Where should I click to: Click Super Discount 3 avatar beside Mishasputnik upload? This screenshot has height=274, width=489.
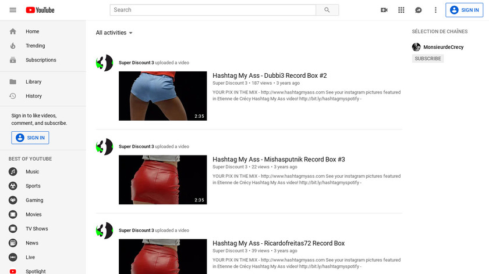point(104,147)
